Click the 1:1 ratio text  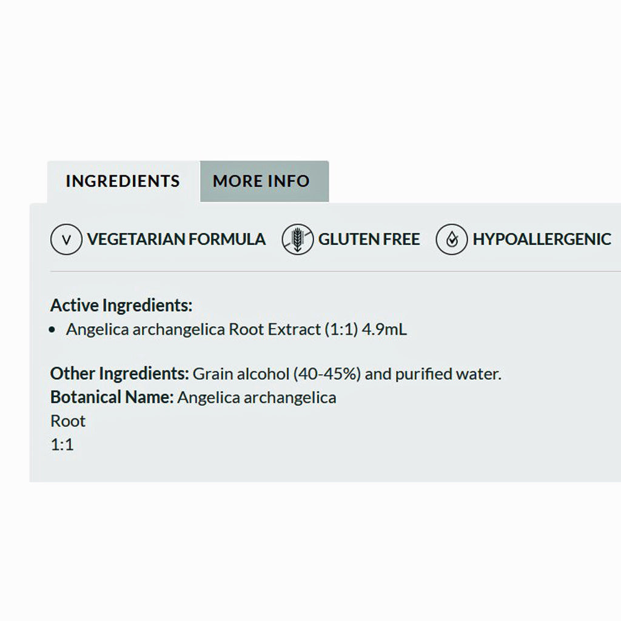point(61,444)
